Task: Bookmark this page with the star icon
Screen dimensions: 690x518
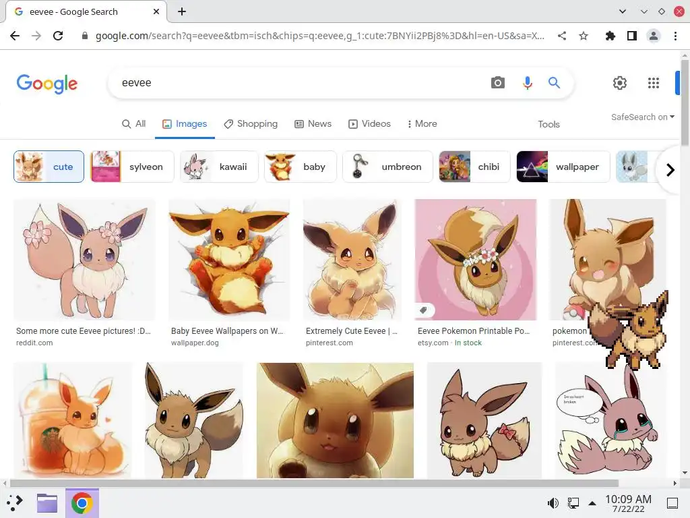Action: pos(584,36)
